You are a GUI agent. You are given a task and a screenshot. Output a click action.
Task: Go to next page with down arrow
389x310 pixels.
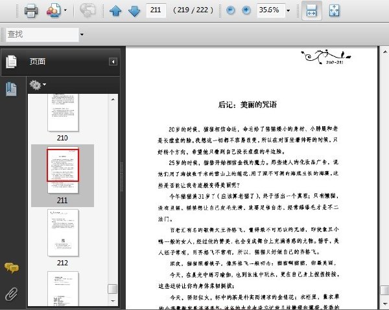[x=134, y=10]
